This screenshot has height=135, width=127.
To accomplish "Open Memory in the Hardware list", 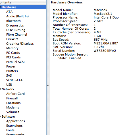I will [x=12, y=48].
